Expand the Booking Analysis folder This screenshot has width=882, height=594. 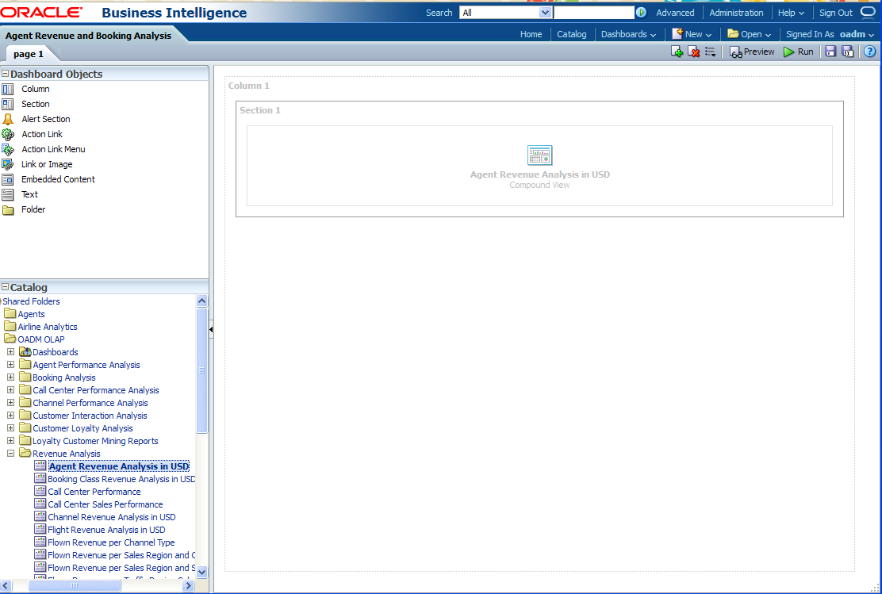[11, 377]
